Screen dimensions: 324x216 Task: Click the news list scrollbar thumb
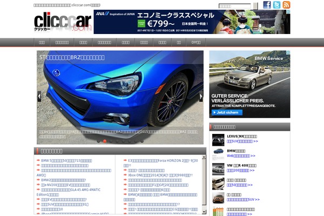click(x=204, y=182)
